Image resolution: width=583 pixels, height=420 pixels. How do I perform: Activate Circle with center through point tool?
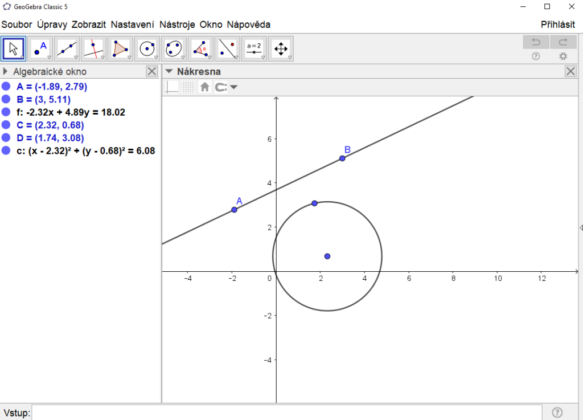coord(147,49)
